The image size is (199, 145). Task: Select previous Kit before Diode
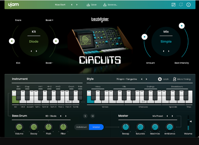click(x=31, y=51)
